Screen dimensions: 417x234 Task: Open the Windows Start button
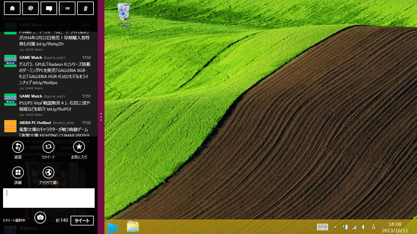[x=113, y=227]
